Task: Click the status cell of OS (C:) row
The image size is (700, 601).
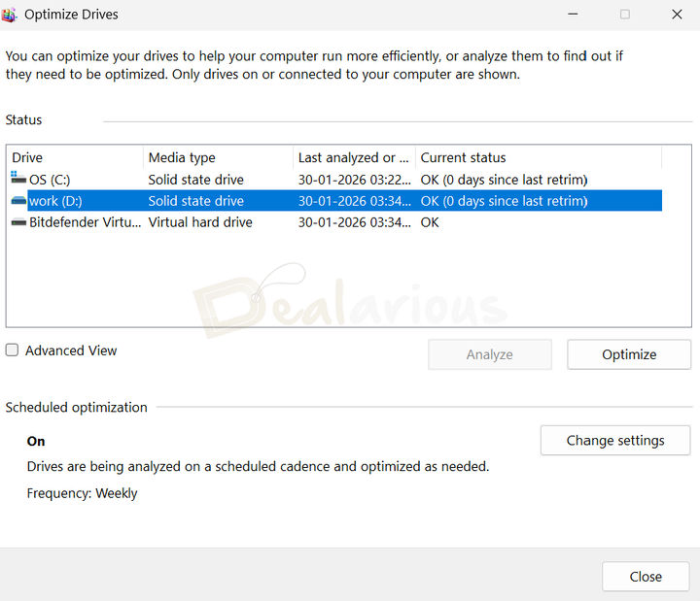Action: (x=504, y=180)
